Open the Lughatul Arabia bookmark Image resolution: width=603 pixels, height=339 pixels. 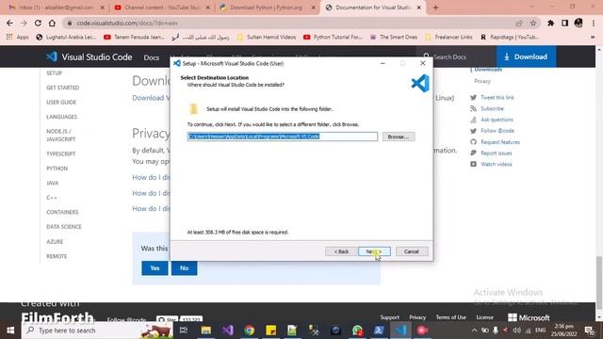tap(66, 37)
